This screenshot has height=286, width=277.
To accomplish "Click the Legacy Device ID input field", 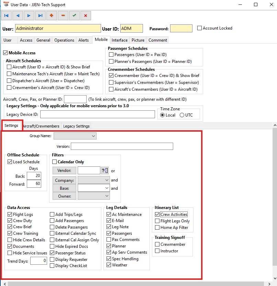I will (x=98, y=114).
